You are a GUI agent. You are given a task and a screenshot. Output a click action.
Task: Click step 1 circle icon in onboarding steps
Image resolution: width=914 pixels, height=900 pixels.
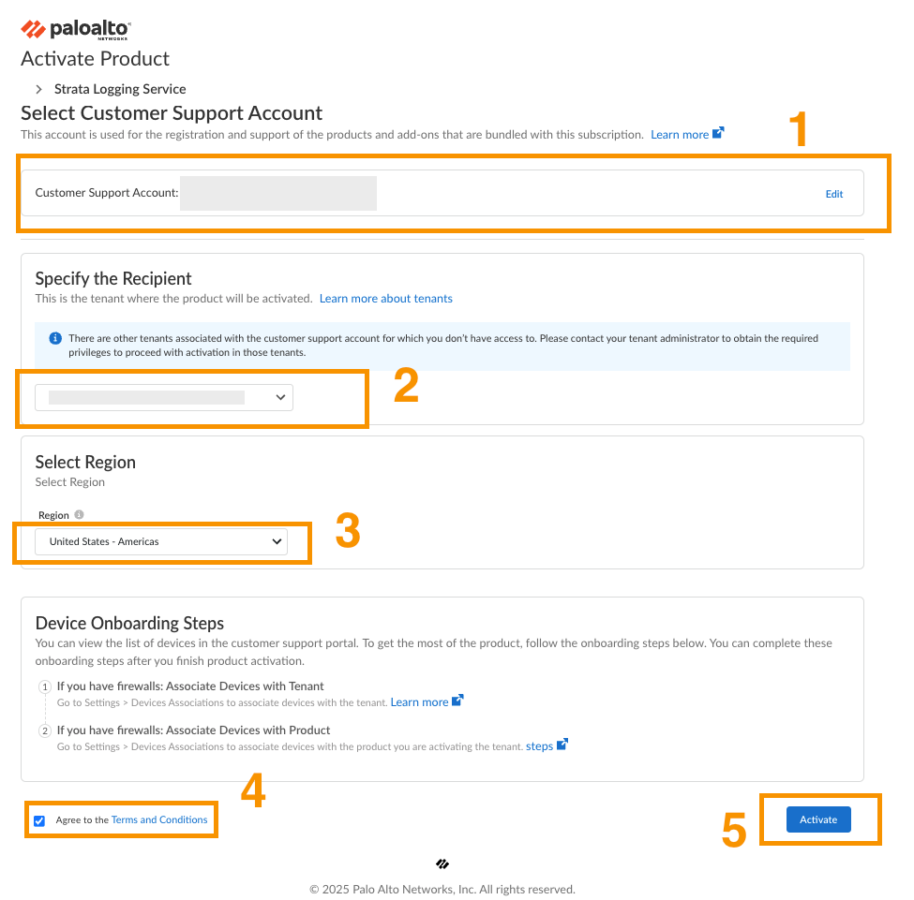click(x=44, y=686)
